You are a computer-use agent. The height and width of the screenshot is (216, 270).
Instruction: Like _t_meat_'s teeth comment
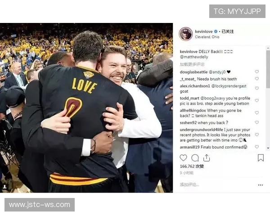(257, 79)
